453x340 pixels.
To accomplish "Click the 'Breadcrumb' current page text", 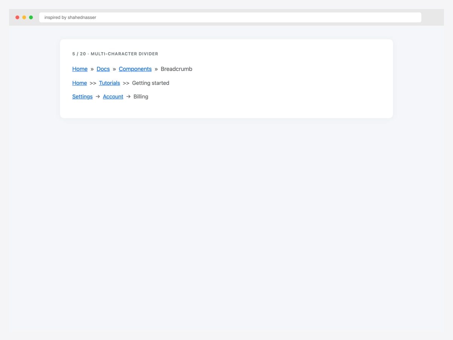I will point(176,69).
